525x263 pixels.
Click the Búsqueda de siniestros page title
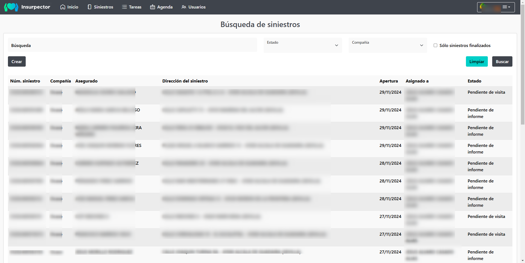tap(260, 25)
